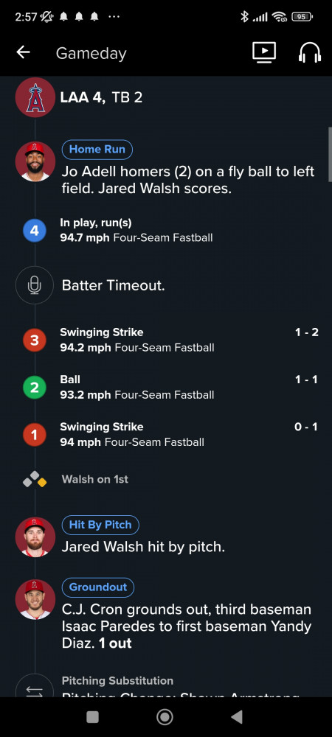Open Jo Adell's player photo
The width and height of the screenshot is (332, 737).
coord(35,161)
